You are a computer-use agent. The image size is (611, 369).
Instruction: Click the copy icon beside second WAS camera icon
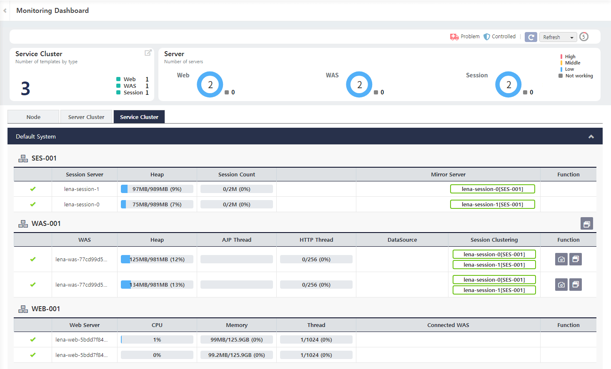click(576, 285)
